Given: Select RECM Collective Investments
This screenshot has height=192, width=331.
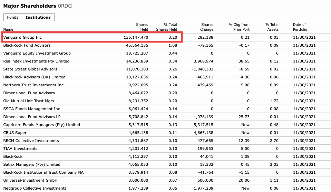Looking at the screenshot, I should pyautogui.click(x=31, y=141).
